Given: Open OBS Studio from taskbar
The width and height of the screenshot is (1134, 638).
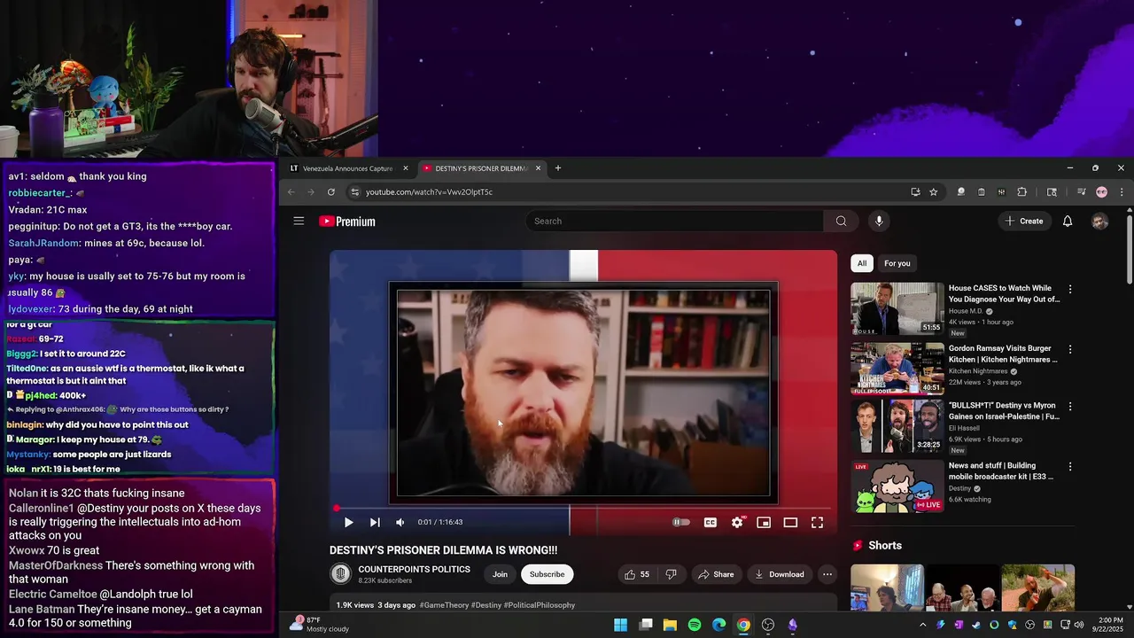Looking at the screenshot, I should pyautogui.click(x=768, y=626).
